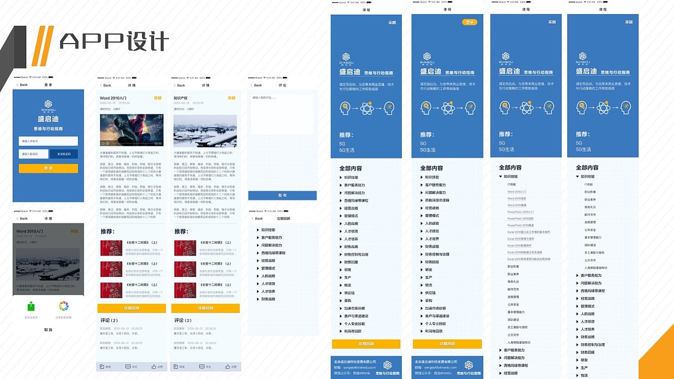Tap green 发送给朋友 share icon
The image size is (674, 379).
(x=31, y=306)
